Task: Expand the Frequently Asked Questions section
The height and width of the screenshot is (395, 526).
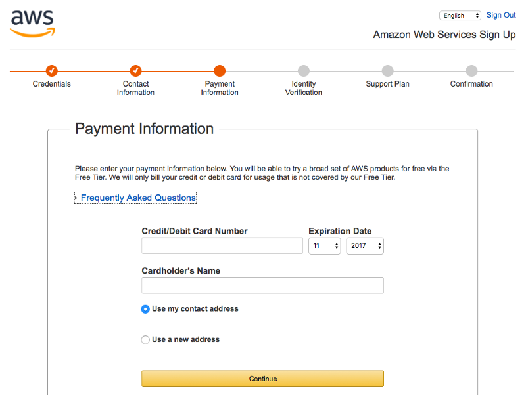Action: (135, 198)
